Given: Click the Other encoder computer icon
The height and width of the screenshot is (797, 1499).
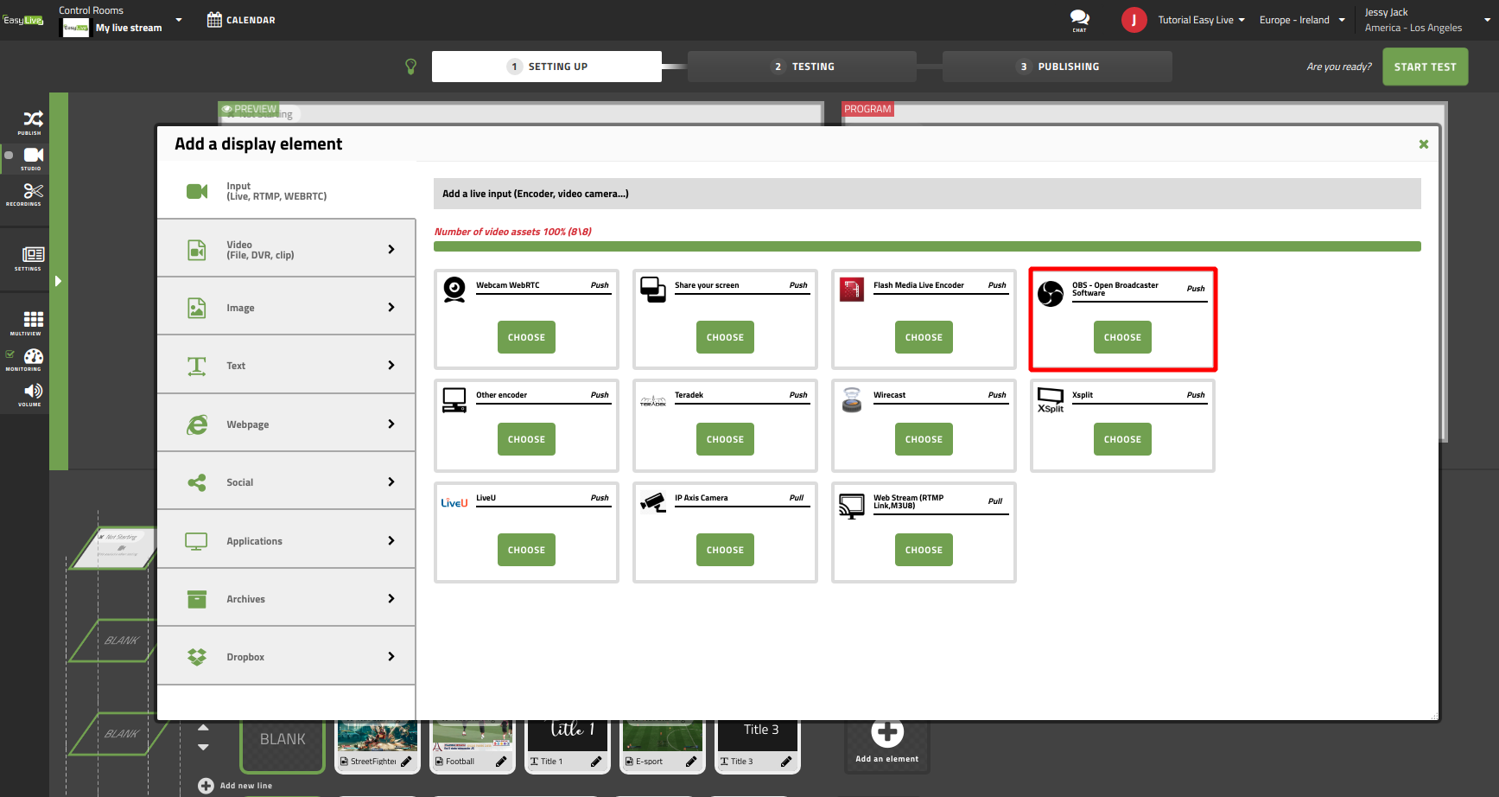Looking at the screenshot, I should 454,399.
